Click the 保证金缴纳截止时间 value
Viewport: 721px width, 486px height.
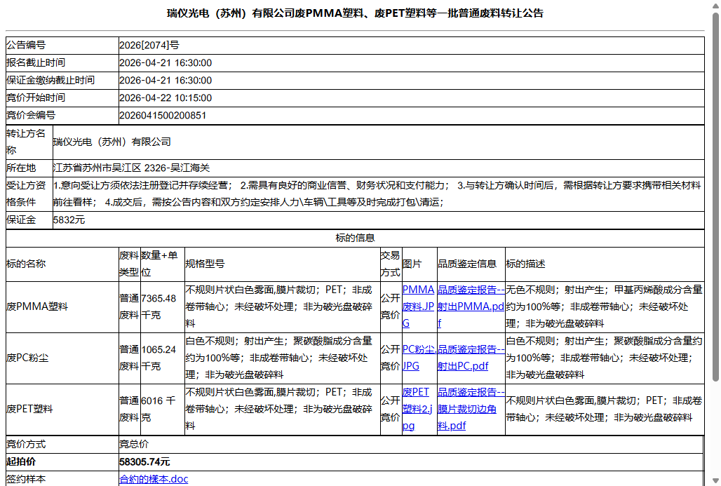pos(166,81)
